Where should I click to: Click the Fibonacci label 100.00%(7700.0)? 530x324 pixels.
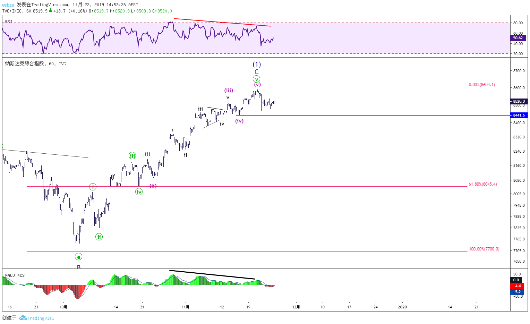tap(484, 249)
